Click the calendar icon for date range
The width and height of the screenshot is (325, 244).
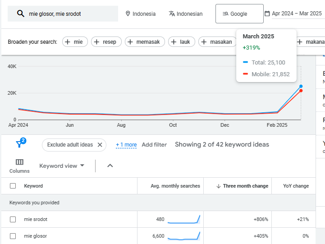coord(267,14)
